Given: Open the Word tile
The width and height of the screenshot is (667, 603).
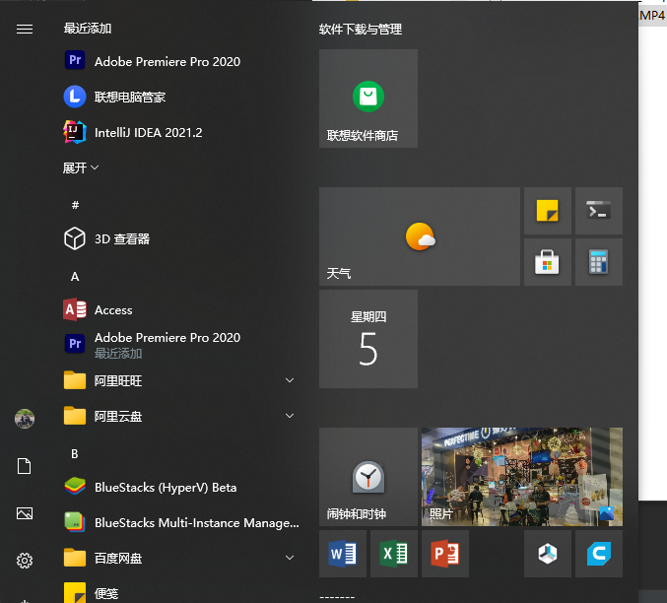Looking at the screenshot, I should point(343,554).
